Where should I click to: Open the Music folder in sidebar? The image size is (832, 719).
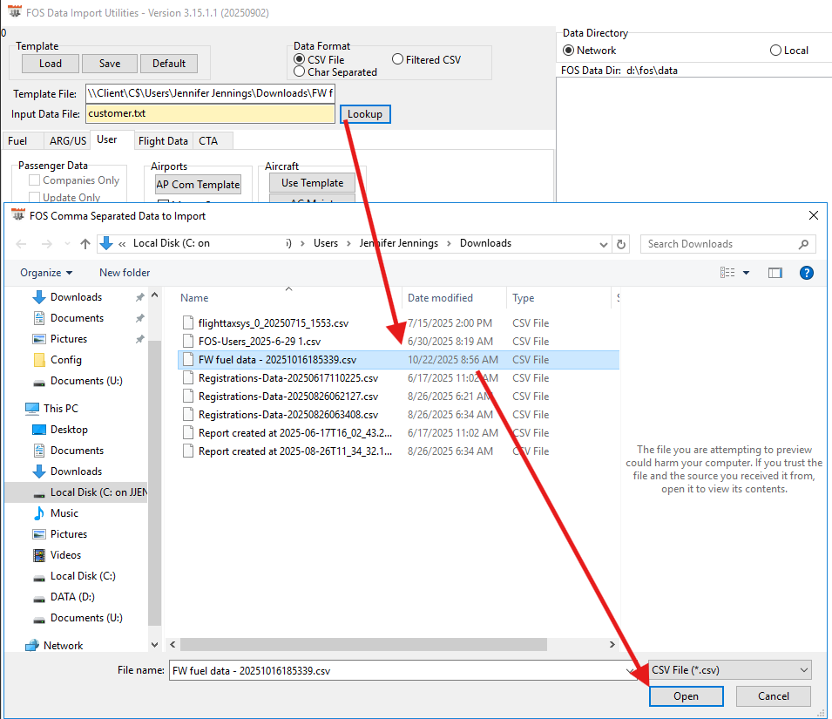pos(64,513)
